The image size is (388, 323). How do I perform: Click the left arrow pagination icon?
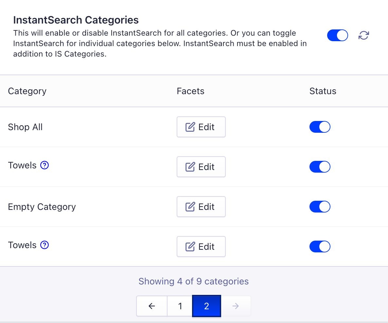[151, 306]
